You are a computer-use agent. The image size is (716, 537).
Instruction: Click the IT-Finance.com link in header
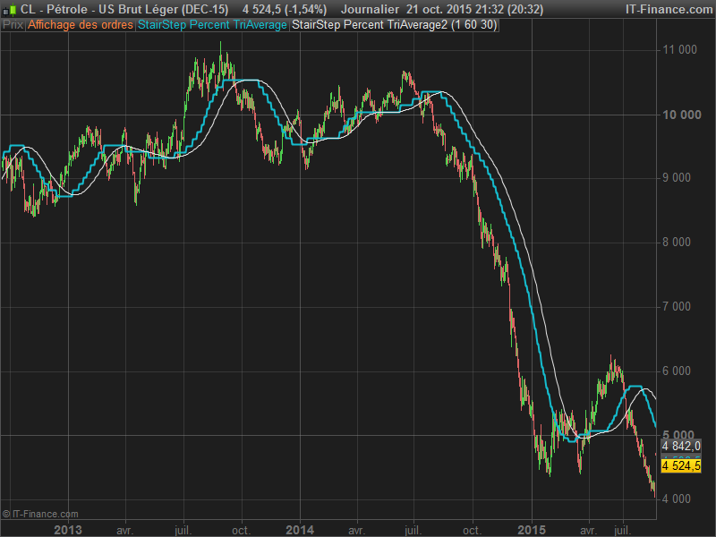click(x=669, y=9)
